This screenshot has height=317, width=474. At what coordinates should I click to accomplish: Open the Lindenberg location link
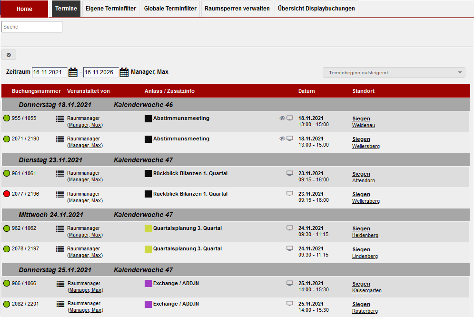(x=365, y=256)
